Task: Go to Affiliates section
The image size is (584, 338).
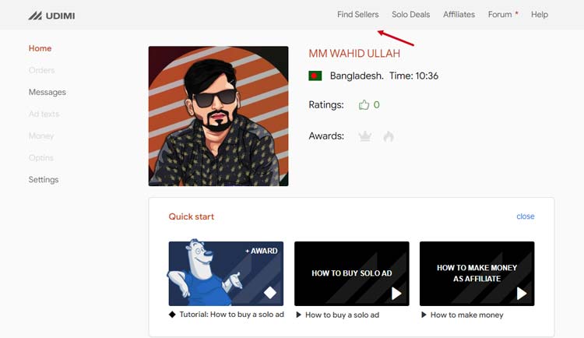Action: click(459, 15)
